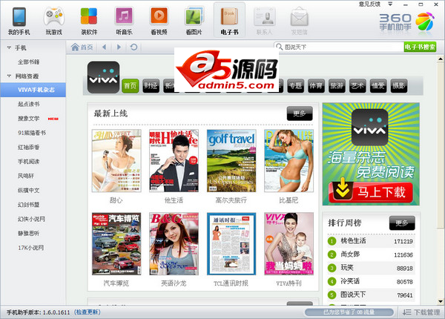Open VIVA特刊 magazine cover
Viewport: 445px width, 319px height.
click(289, 244)
